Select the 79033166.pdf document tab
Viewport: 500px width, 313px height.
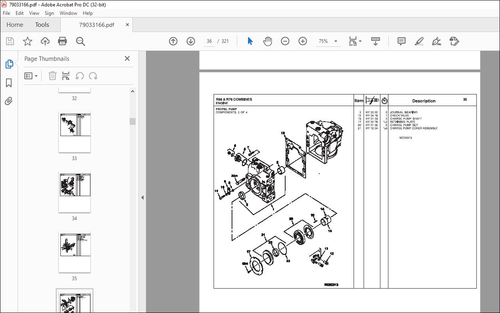click(x=96, y=25)
